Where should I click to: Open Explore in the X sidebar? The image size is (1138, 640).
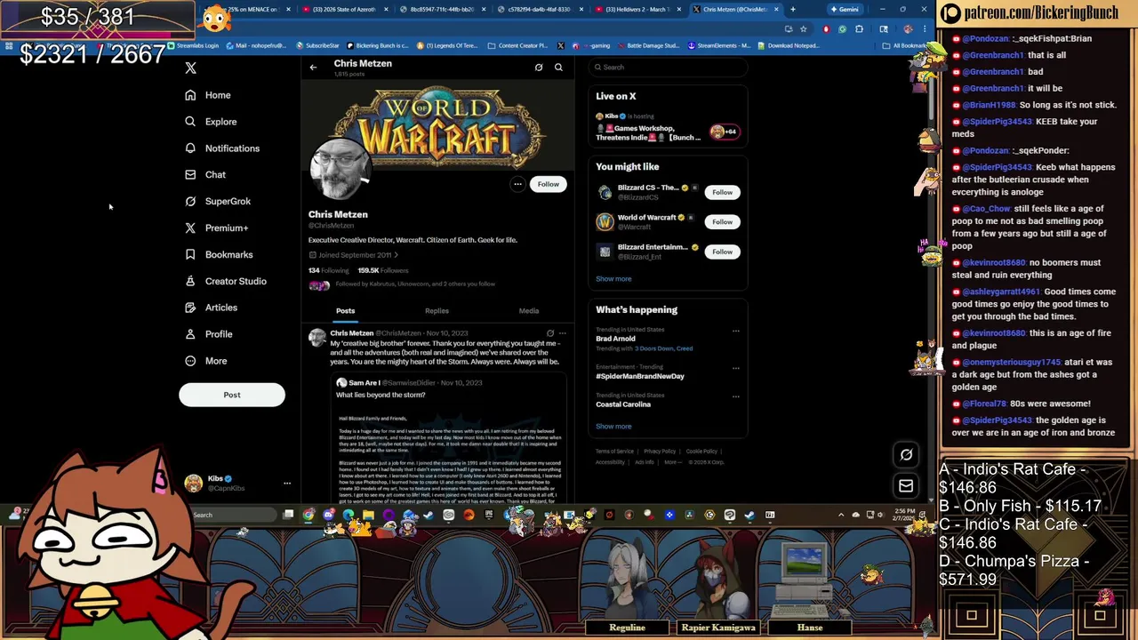[x=211, y=122]
